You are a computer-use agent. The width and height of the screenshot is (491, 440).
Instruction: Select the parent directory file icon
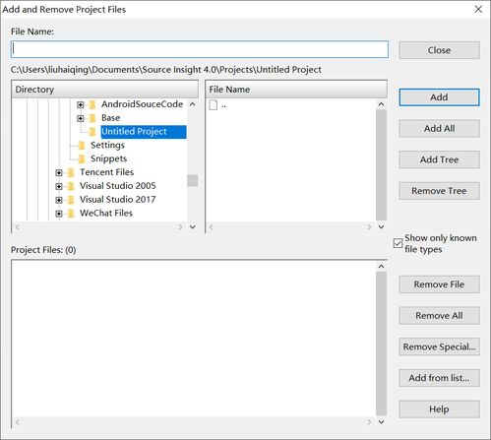click(x=214, y=105)
